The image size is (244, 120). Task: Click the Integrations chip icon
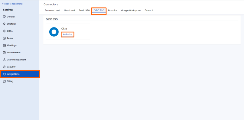(4, 74)
